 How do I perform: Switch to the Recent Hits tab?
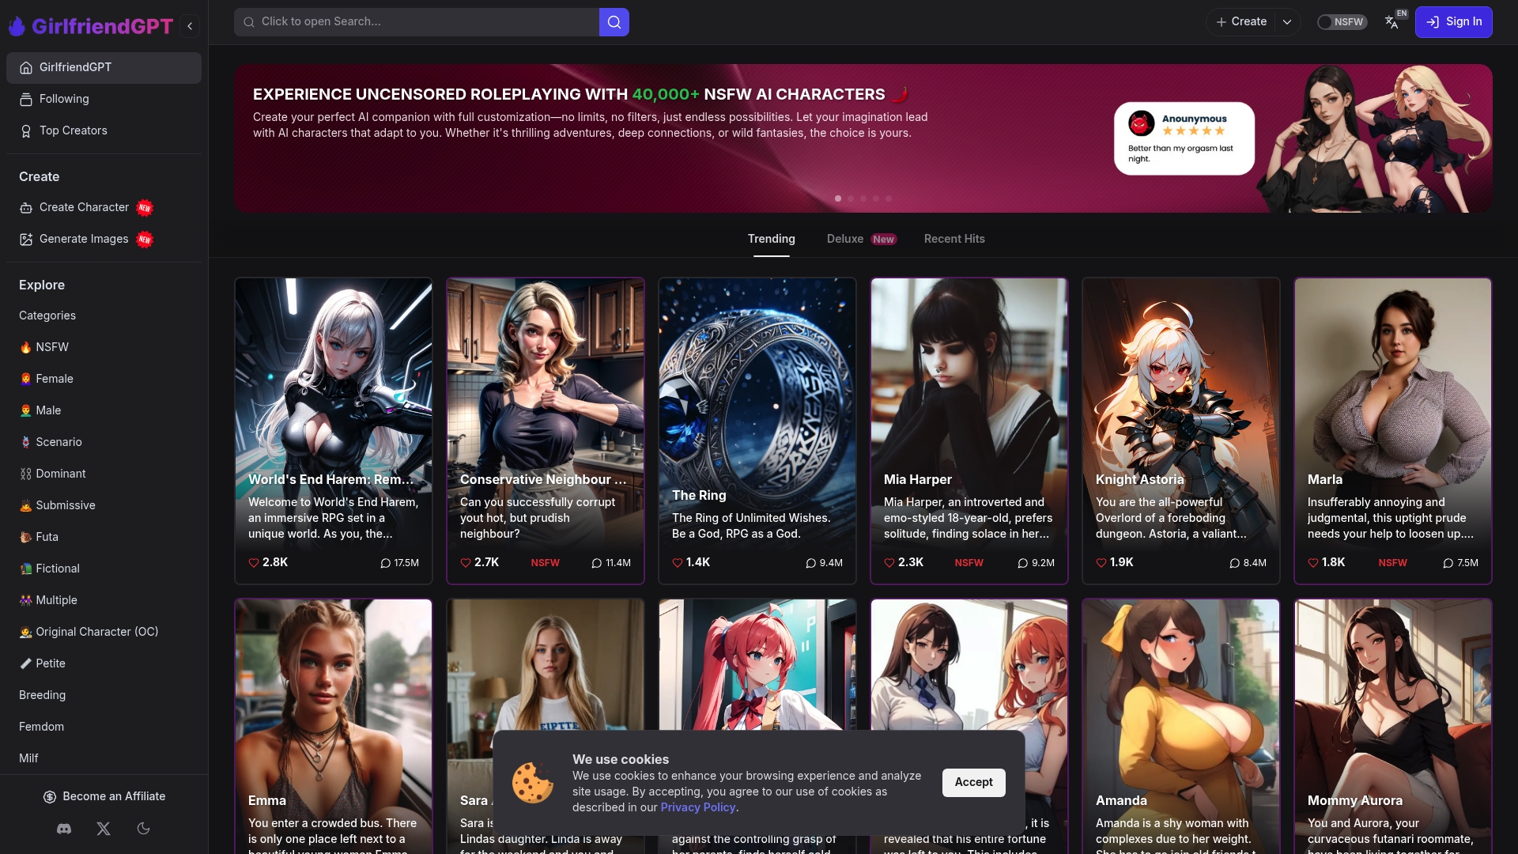tap(954, 239)
